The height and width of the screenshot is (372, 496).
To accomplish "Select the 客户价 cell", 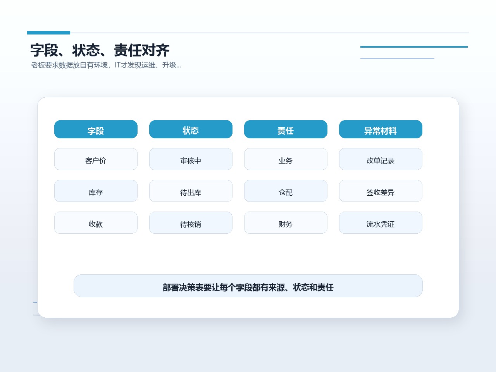I will 96,159.
